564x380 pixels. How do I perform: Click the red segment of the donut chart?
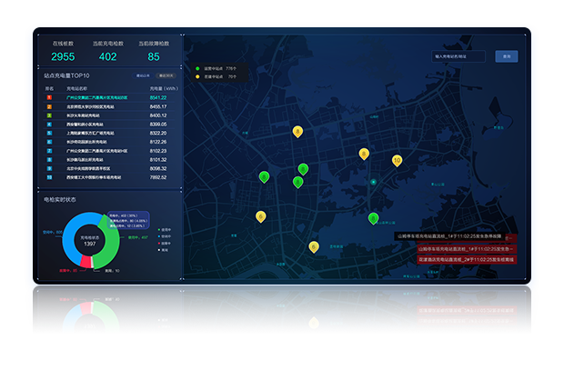pyautogui.click(x=86, y=261)
